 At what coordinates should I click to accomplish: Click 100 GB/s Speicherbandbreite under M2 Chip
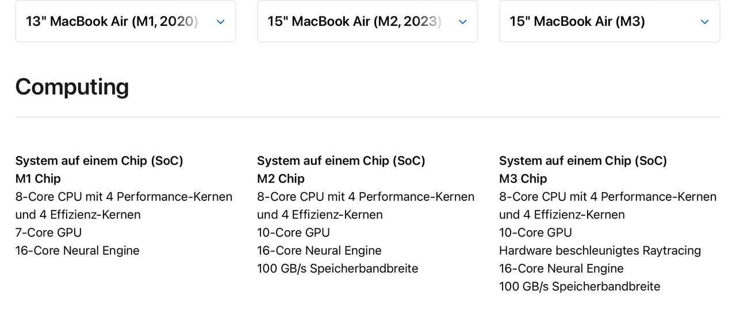click(x=338, y=269)
